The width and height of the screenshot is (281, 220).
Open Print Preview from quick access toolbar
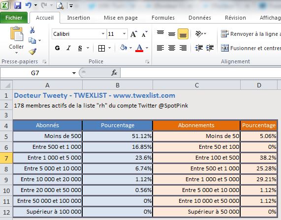click(x=60, y=5)
